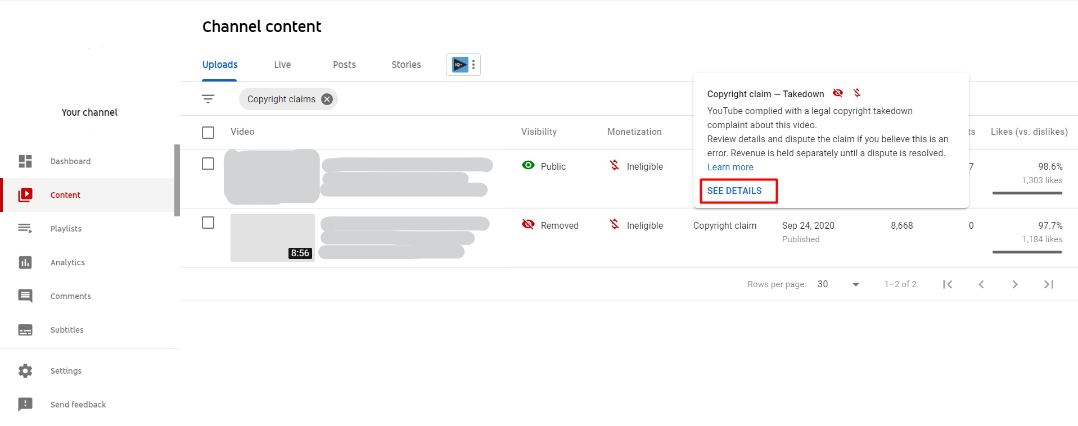Image resolution: width=1078 pixels, height=426 pixels.
Task: Click the sidebar vertical scrollbar
Action: tap(177, 180)
